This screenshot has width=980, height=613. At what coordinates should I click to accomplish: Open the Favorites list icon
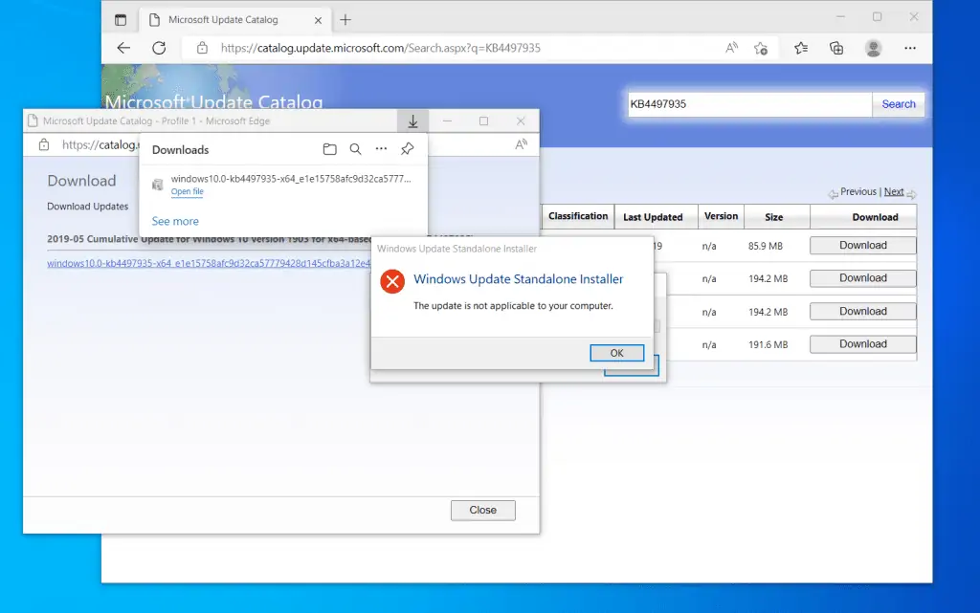click(801, 48)
